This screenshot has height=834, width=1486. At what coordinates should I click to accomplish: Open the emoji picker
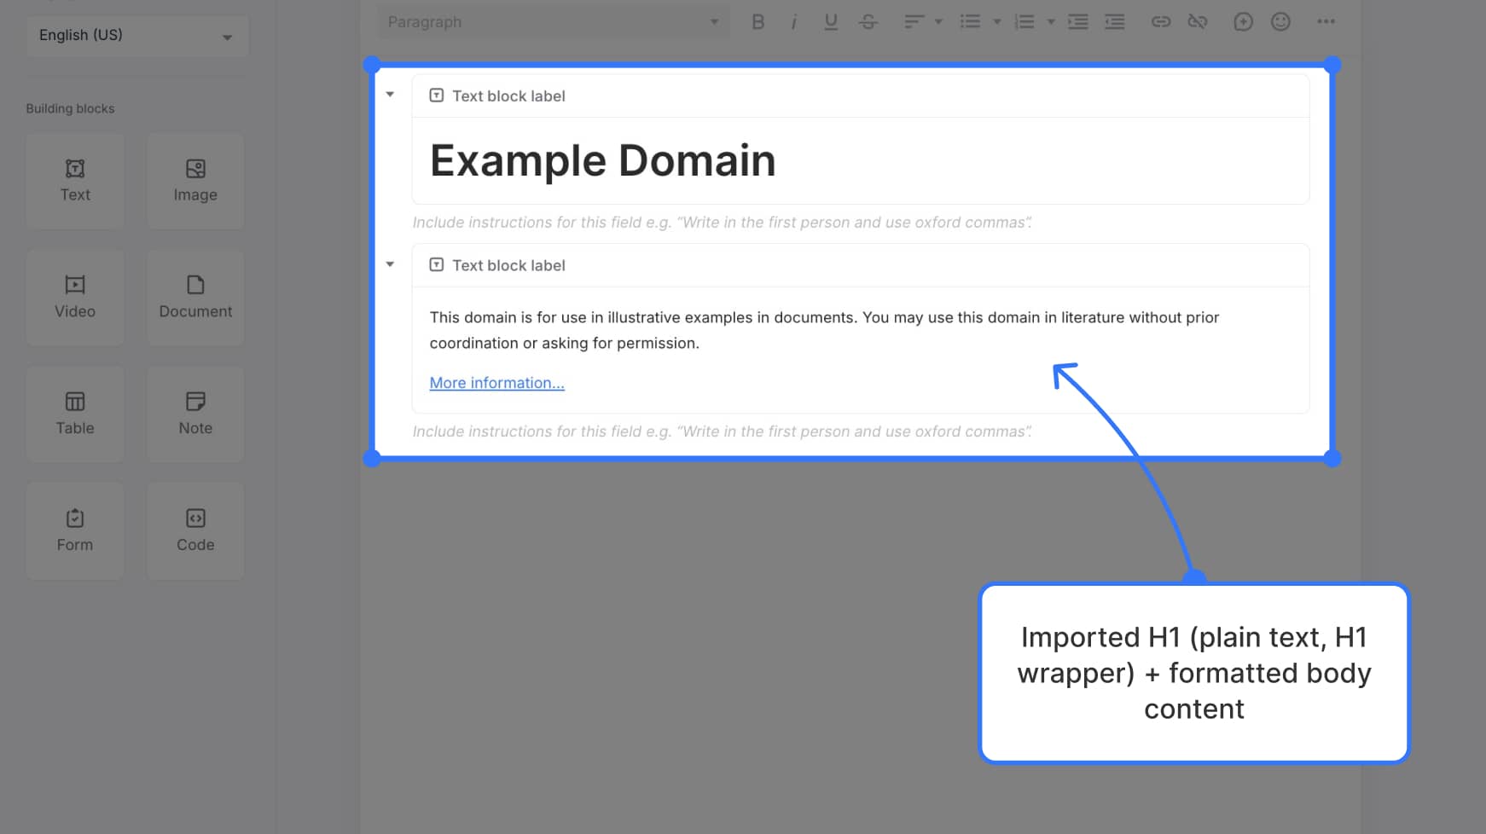click(x=1280, y=22)
